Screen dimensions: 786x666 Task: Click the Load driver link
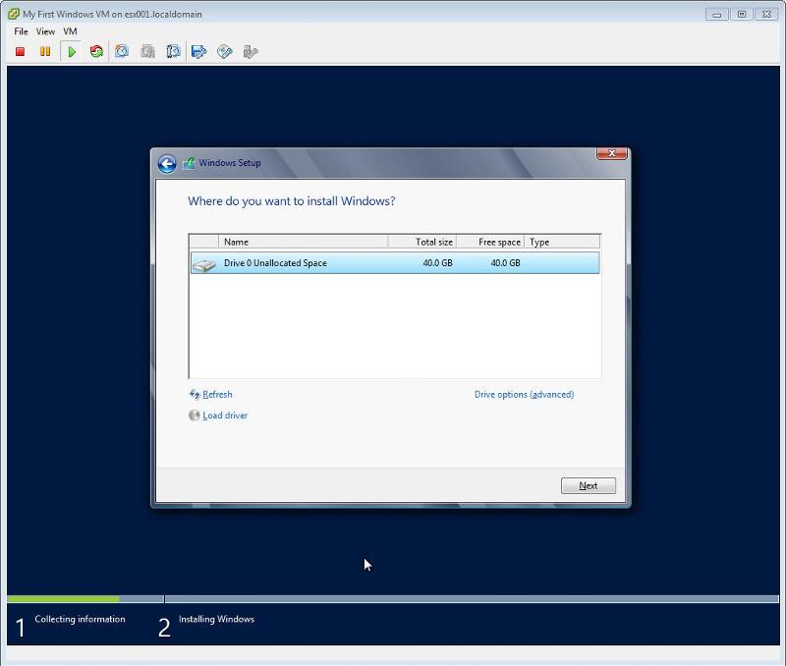pos(225,416)
